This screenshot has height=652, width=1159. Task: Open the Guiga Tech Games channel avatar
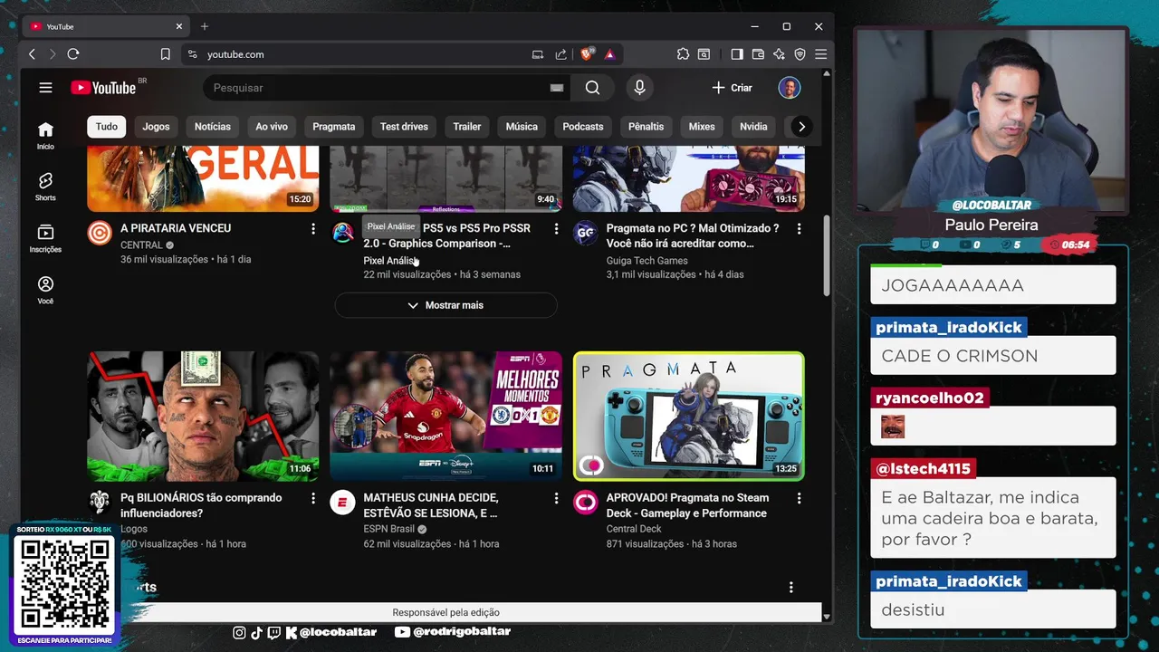(x=585, y=233)
